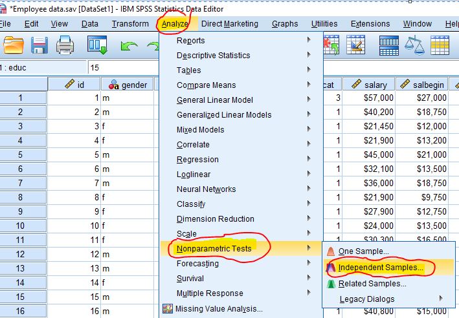The width and height of the screenshot is (459, 318).
Task: Select the id column header
Action: click(74, 85)
